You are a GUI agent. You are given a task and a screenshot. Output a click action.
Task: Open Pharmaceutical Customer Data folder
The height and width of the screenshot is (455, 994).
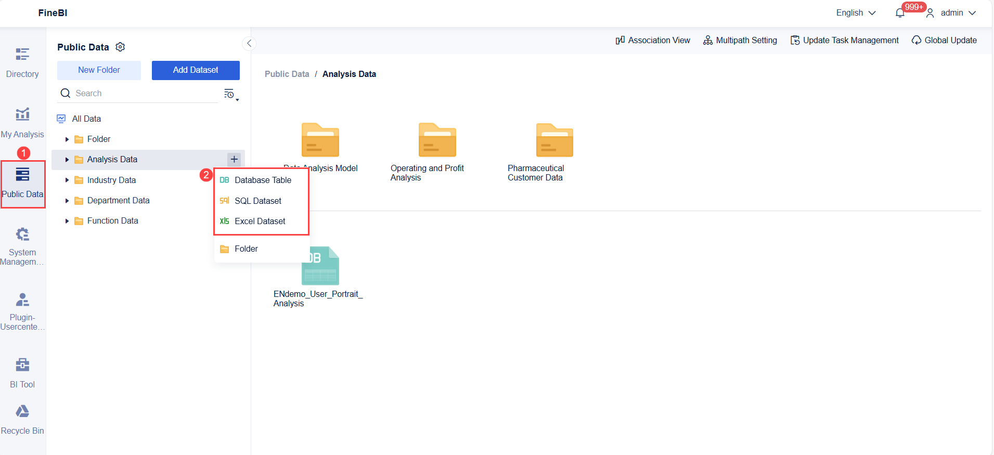[x=554, y=152]
